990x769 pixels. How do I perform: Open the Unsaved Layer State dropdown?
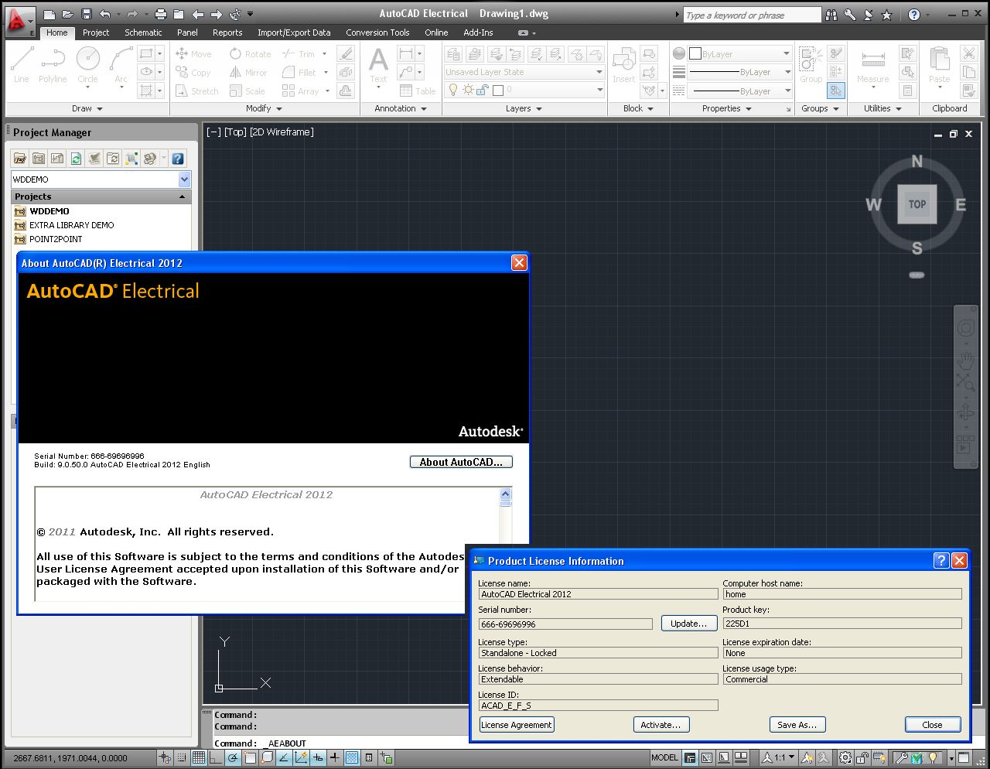[x=524, y=72]
